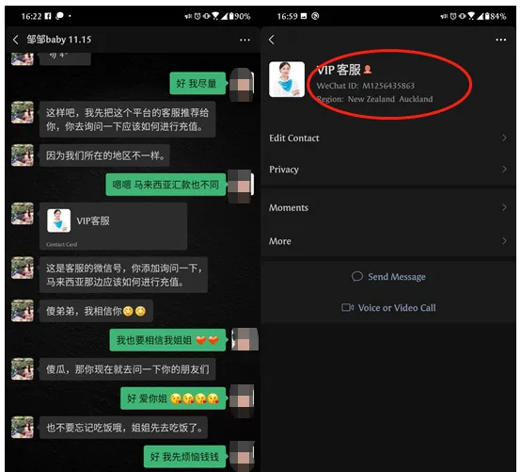Tap the Edit Contact chevron arrow
Screen dimensions: 521x472
pos(504,138)
